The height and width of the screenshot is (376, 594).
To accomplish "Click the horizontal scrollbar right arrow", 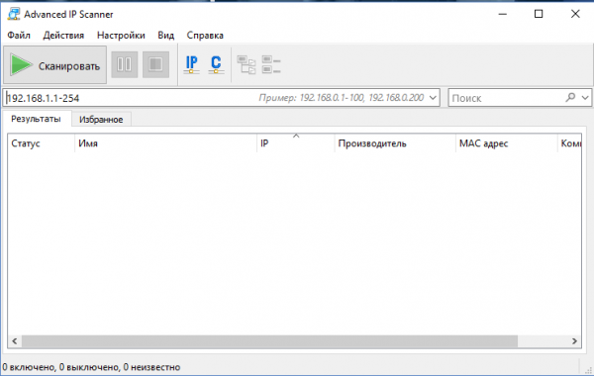I will click(x=574, y=341).
